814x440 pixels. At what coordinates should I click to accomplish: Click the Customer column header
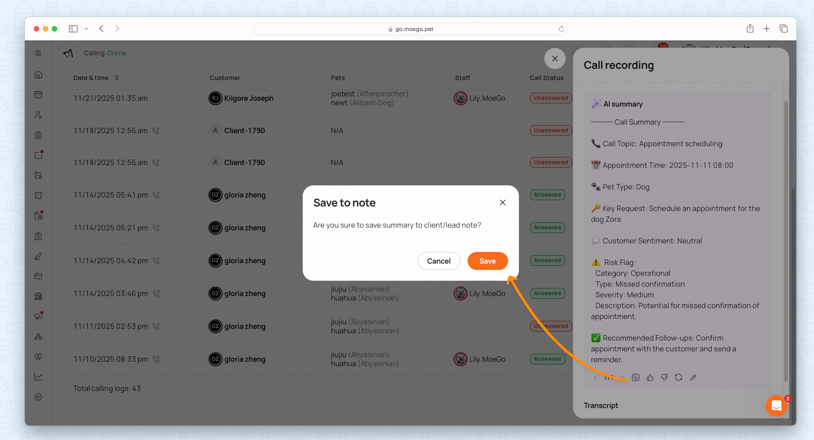click(x=225, y=78)
